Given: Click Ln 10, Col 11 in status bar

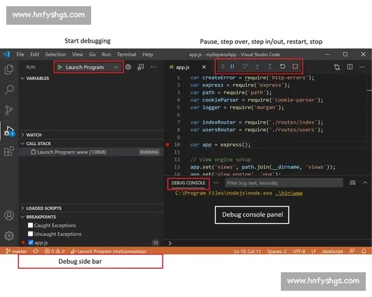Looking at the screenshot, I should pos(247,251).
